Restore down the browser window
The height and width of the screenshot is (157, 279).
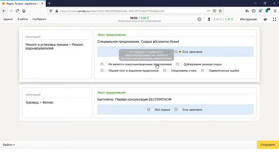pyautogui.click(x=265, y=3)
